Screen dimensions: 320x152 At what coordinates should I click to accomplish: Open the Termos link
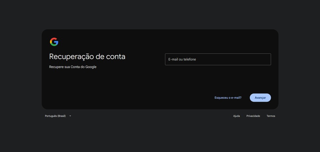coord(271,116)
